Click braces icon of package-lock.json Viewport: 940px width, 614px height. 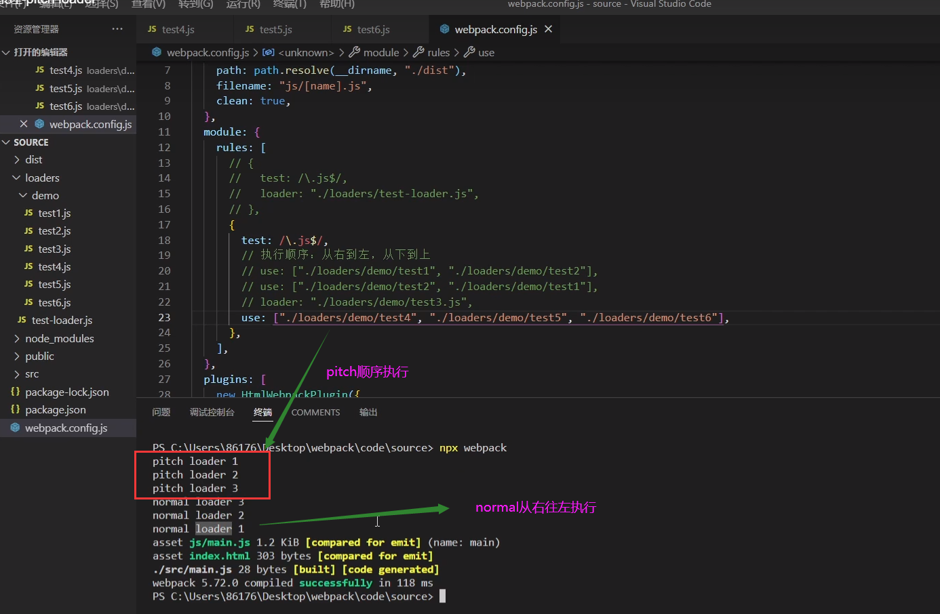point(15,392)
